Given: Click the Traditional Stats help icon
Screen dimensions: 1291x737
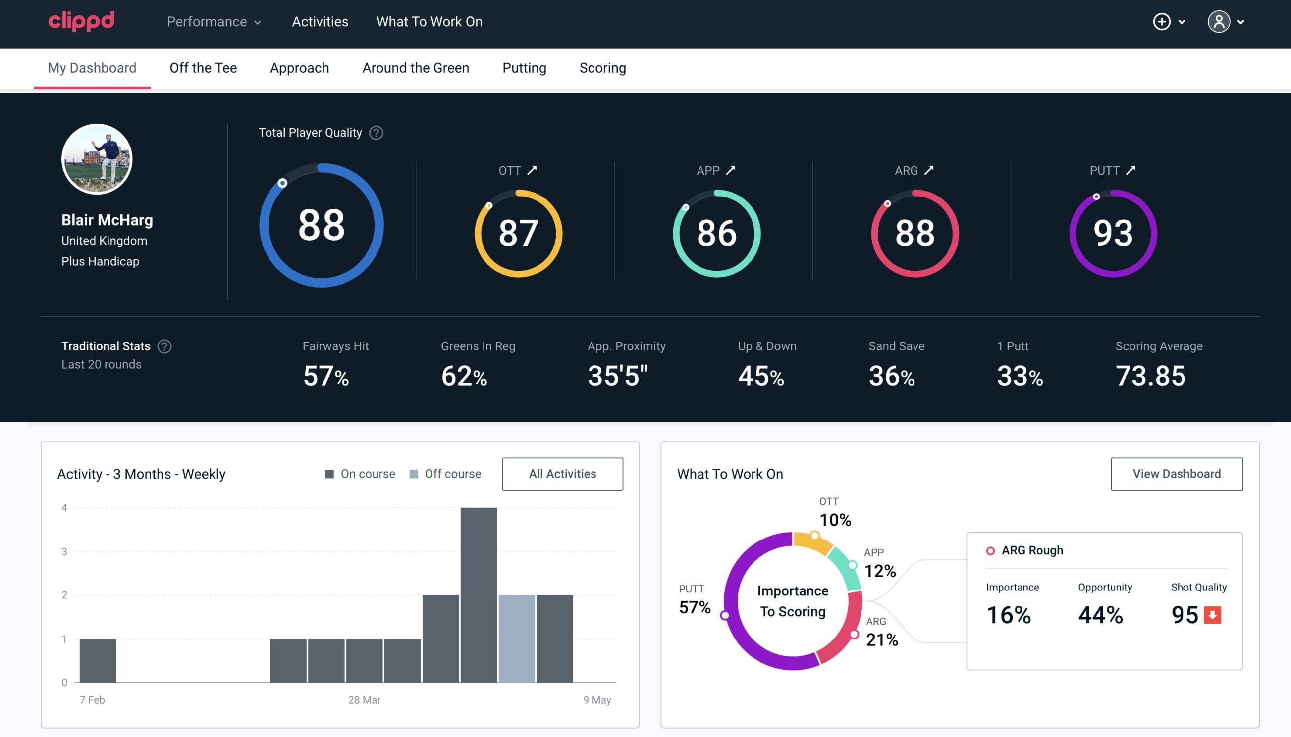Looking at the screenshot, I should point(164,345).
